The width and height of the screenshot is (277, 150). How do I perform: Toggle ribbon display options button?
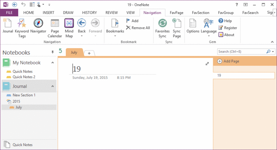pos(245,5)
